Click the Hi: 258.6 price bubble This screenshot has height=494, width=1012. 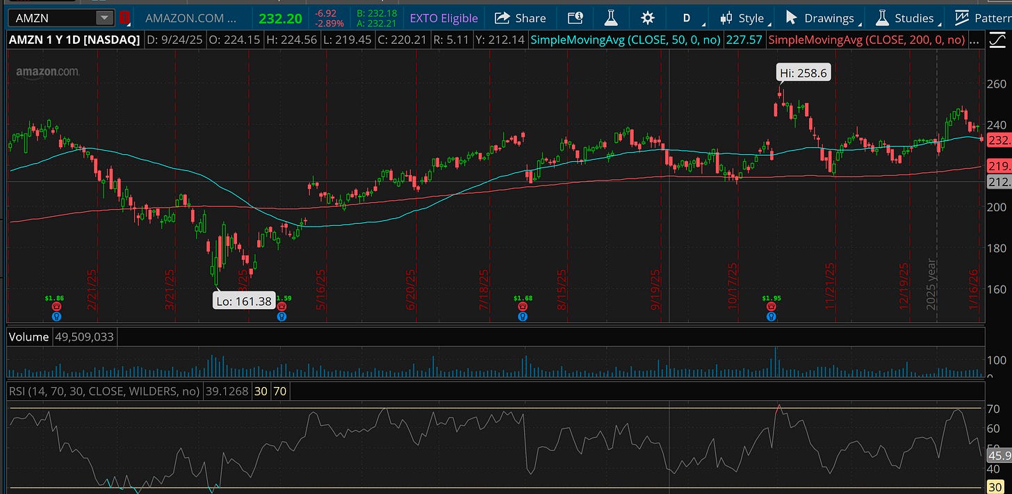point(803,72)
